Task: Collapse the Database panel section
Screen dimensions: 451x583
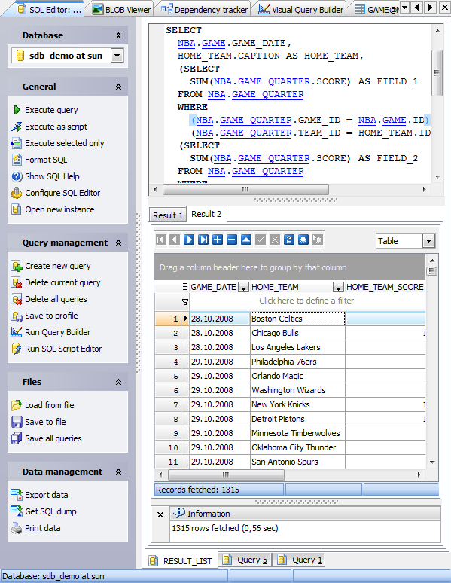Action: [x=119, y=35]
